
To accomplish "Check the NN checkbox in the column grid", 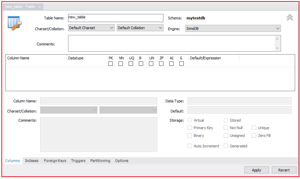I will 121,64.
